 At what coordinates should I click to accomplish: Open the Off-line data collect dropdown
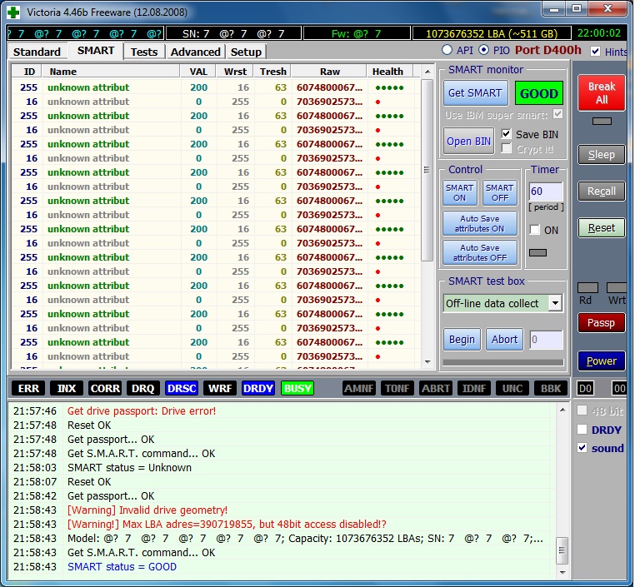[x=555, y=303]
